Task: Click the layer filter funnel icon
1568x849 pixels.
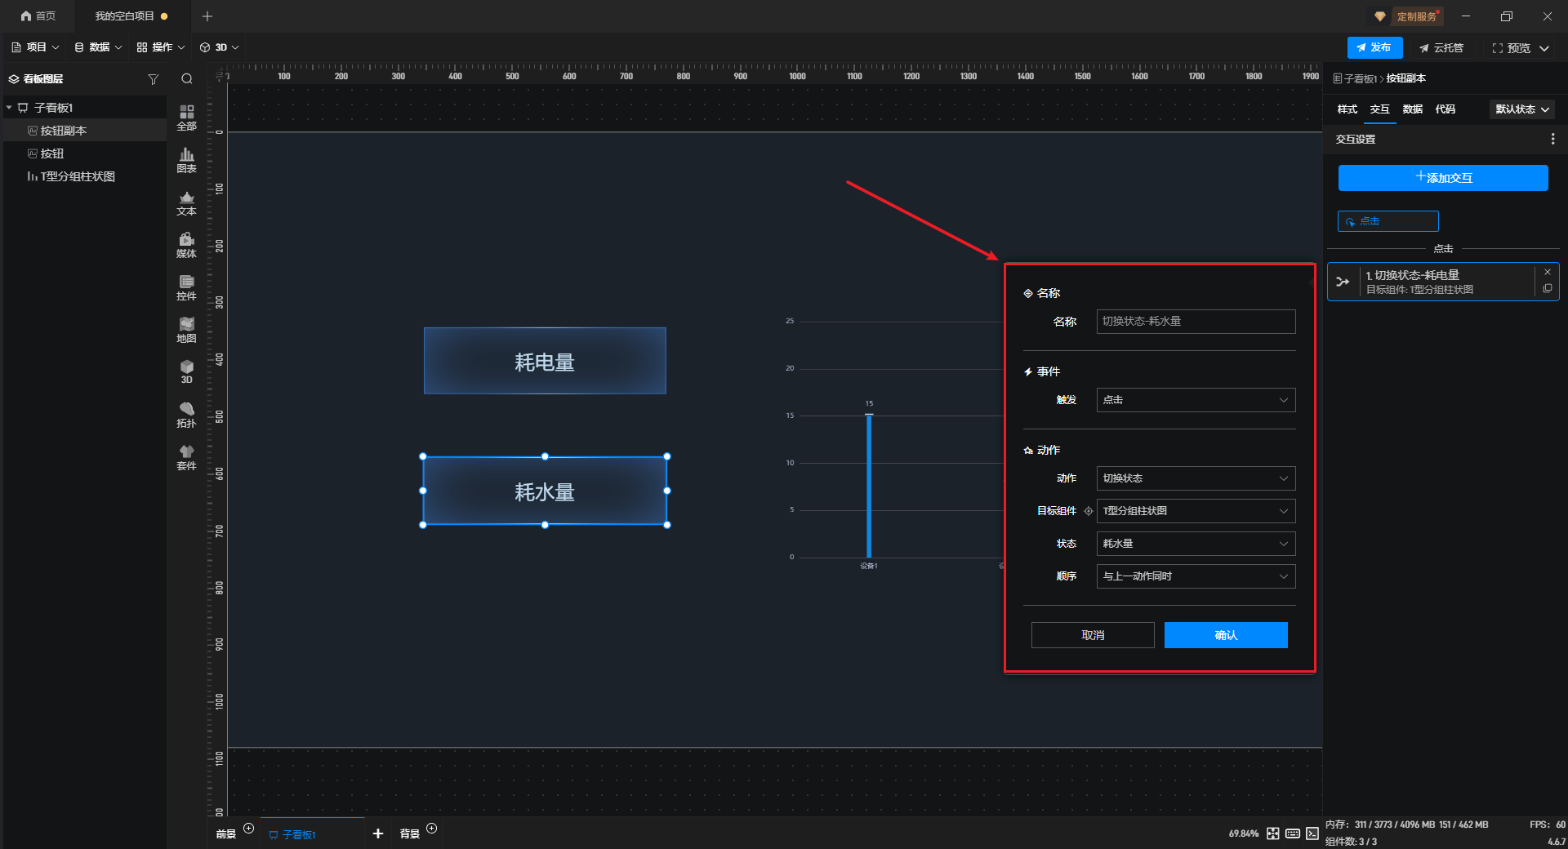Action: click(x=153, y=79)
